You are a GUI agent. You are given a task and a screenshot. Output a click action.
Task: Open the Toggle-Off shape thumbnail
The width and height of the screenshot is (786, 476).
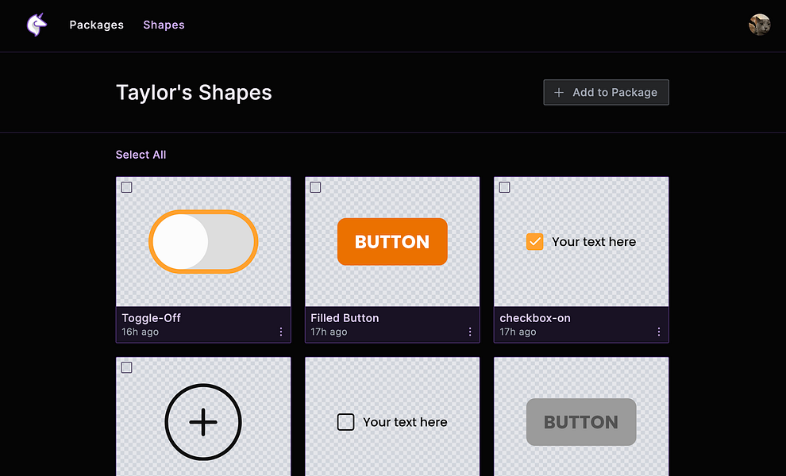click(203, 241)
